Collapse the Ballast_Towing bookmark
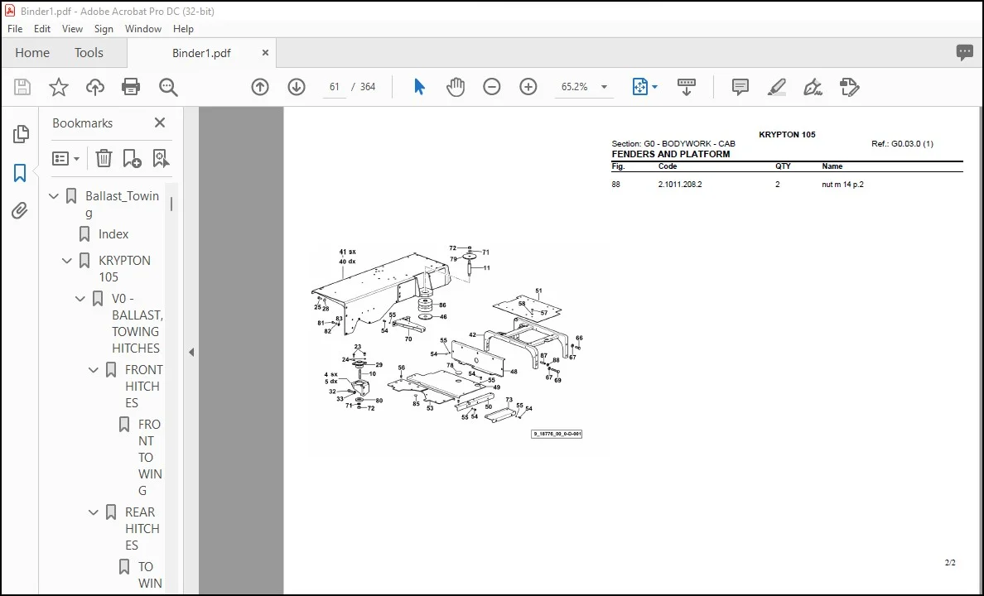Viewport: 984px width, 596px height. point(53,196)
